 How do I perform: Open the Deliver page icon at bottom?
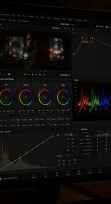(x=100, y=171)
